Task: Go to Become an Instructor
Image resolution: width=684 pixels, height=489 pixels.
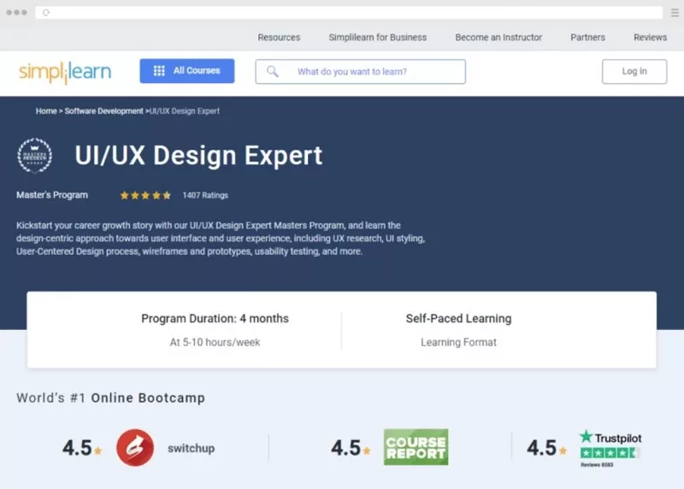Action: coord(498,38)
